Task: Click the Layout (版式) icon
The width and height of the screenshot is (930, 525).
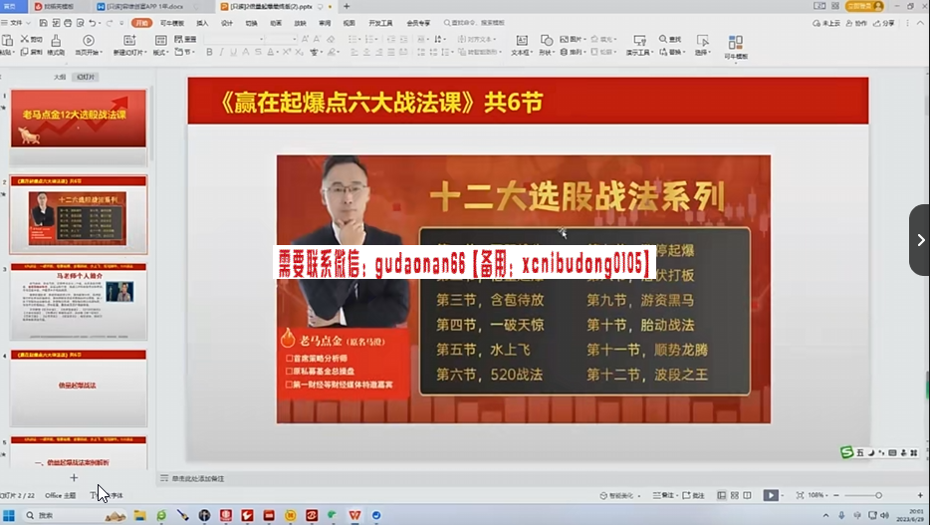Action: tap(160, 40)
